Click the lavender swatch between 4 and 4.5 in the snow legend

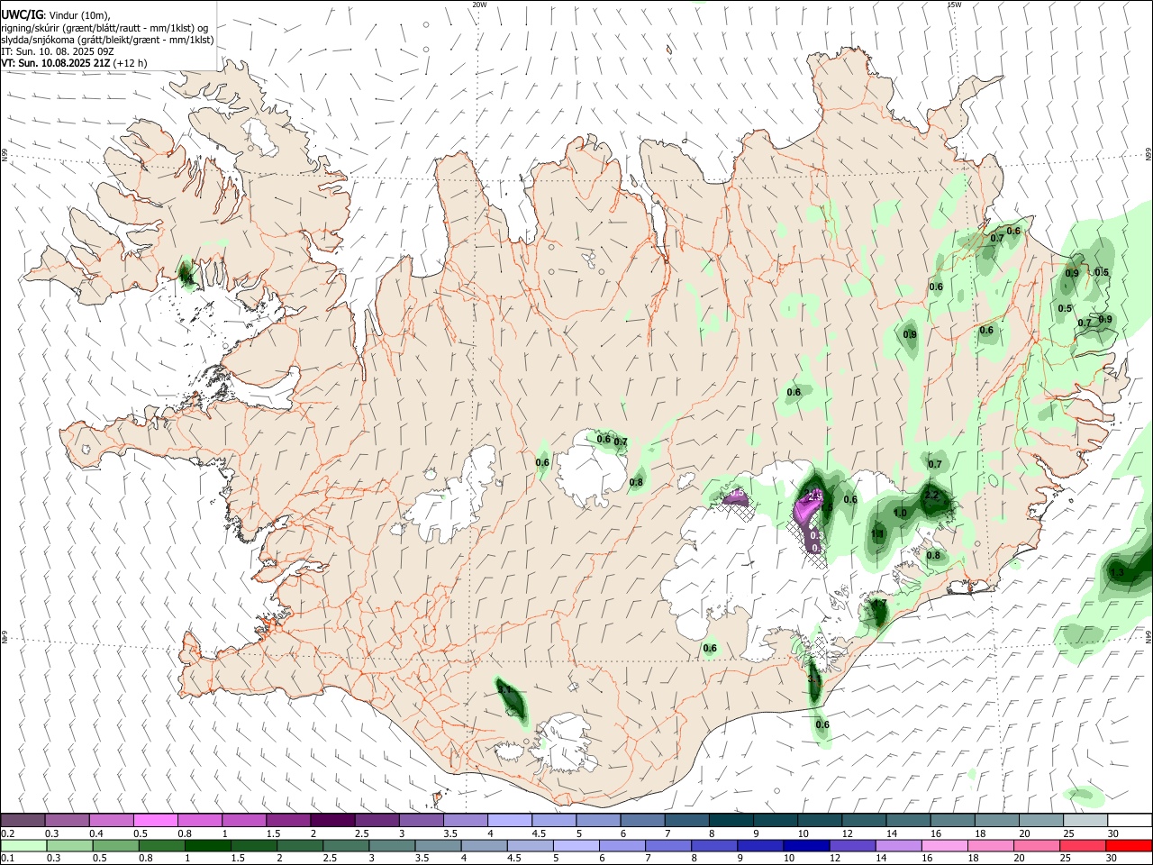tap(510, 821)
